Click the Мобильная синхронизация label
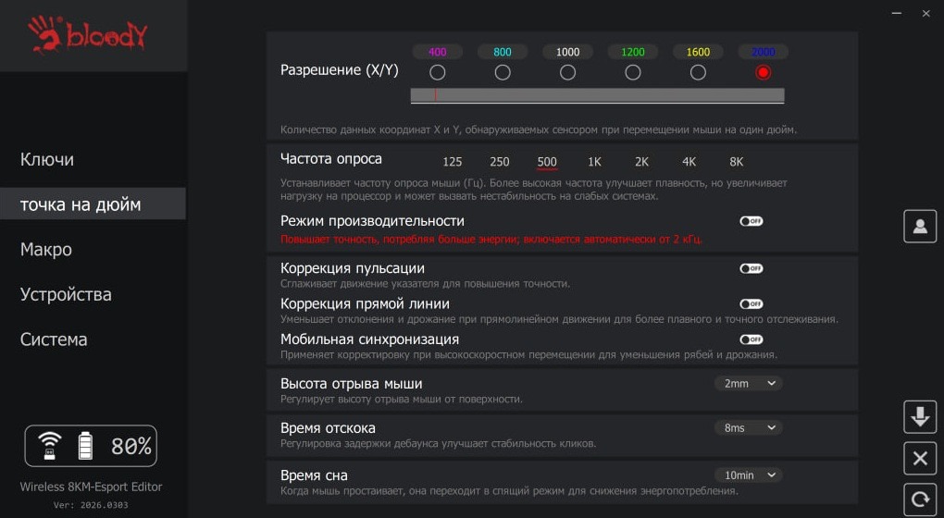The height and width of the screenshot is (518, 944). (x=369, y=339)
